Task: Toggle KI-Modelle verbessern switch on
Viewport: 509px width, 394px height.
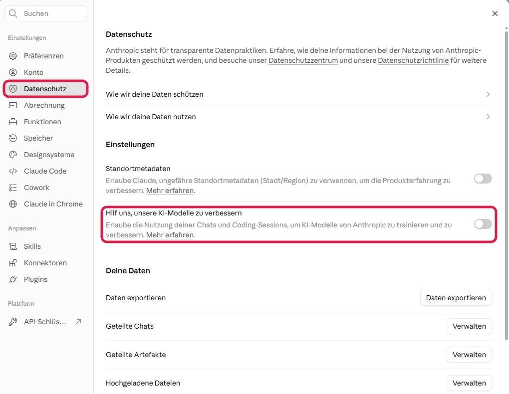Action: coord(483,224)
